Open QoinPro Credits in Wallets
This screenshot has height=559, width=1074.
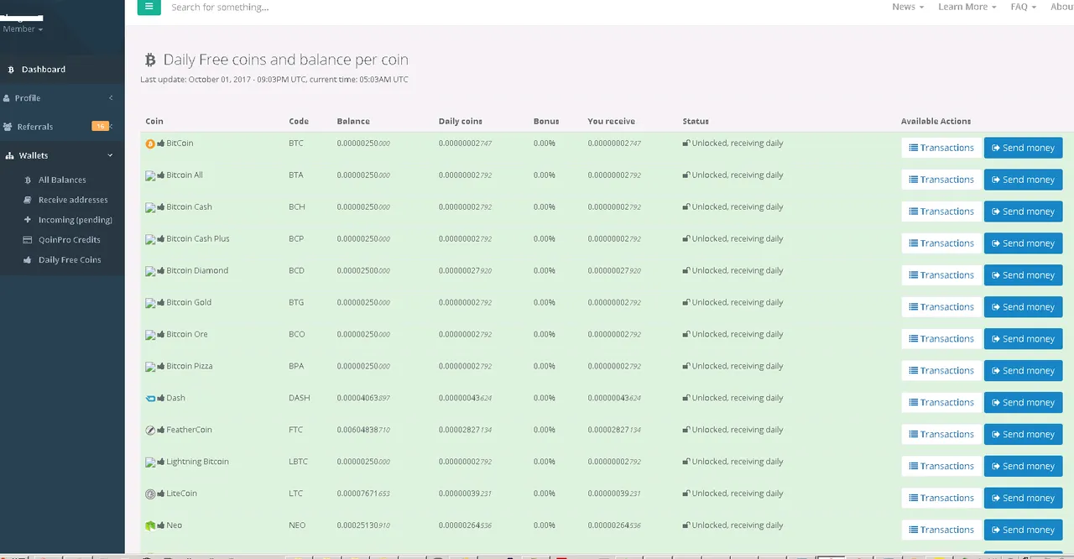(69, 240)
